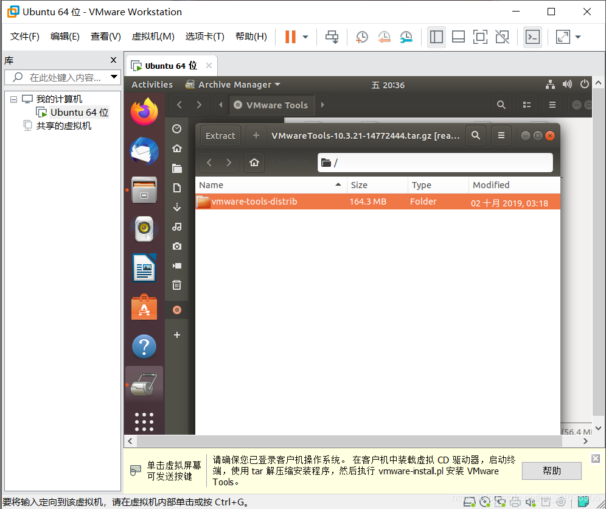Open Archive Manager from the dock
The width and height of the screenshot is (606, 509).
(x=144, y=384)
